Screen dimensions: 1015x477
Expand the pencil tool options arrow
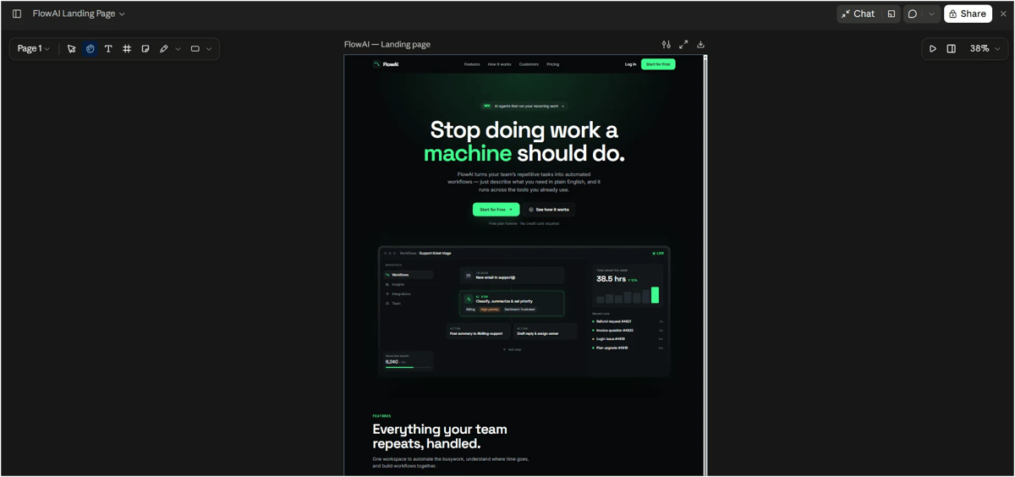178,49
